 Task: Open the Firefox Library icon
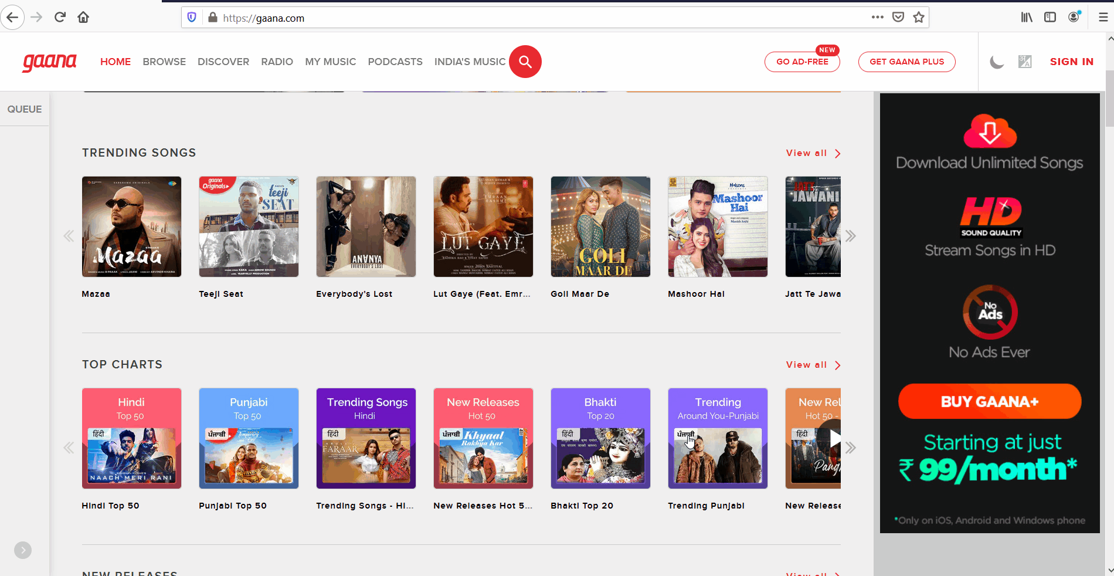coord(1026,17)
